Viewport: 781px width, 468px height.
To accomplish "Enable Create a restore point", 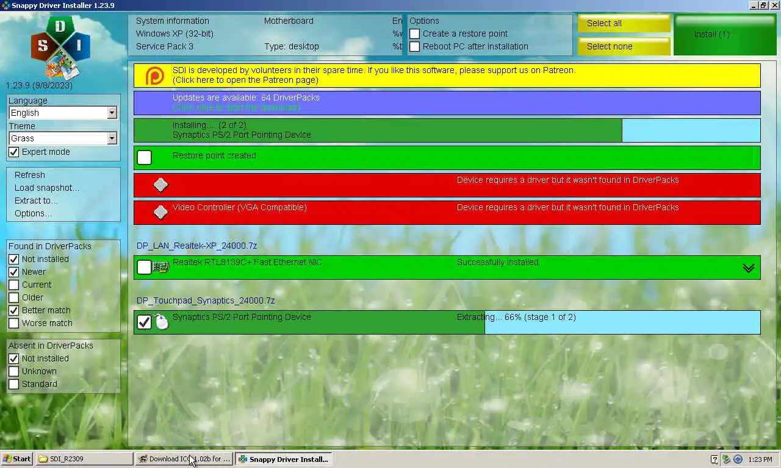I will point(414,34).
